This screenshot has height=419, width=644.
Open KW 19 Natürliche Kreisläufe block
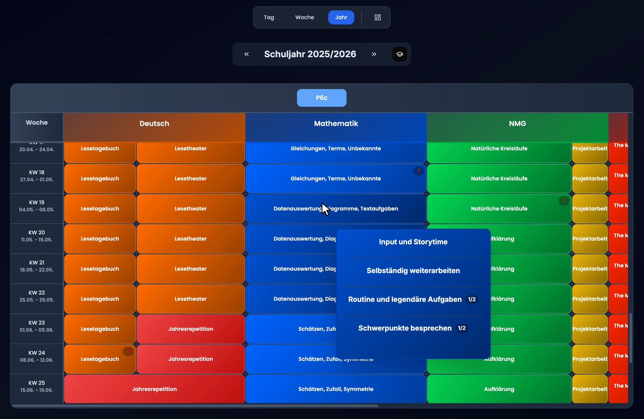(x=499, y=209)
